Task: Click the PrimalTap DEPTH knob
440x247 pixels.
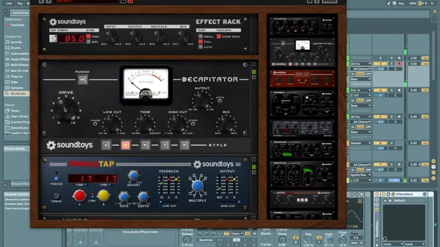Action: pos(143,197)
